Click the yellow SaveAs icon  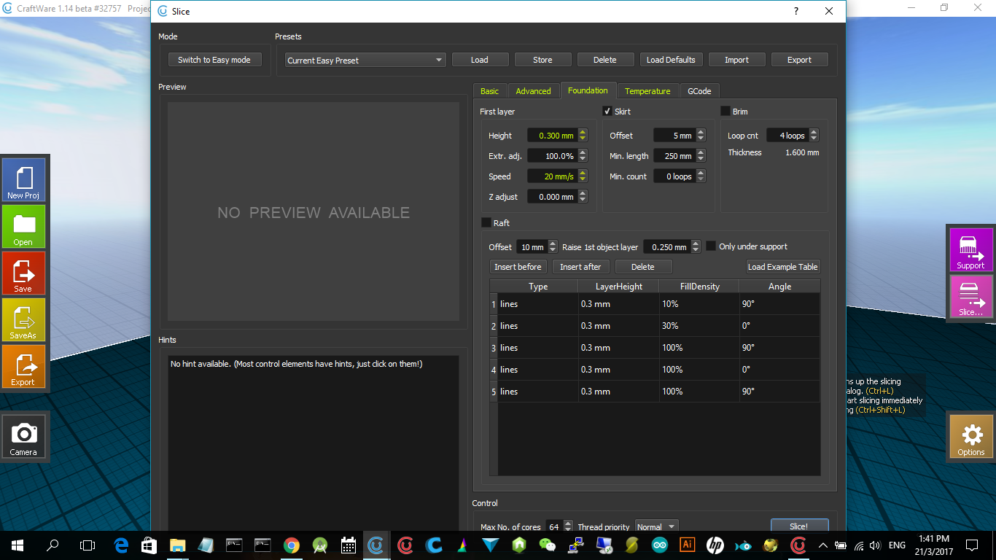click(24, 319)
